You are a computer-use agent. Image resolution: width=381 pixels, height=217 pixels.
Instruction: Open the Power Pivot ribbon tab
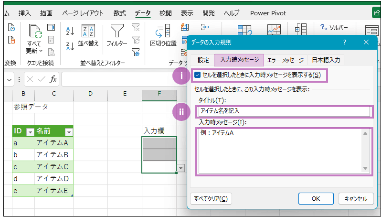pos(268,13)
